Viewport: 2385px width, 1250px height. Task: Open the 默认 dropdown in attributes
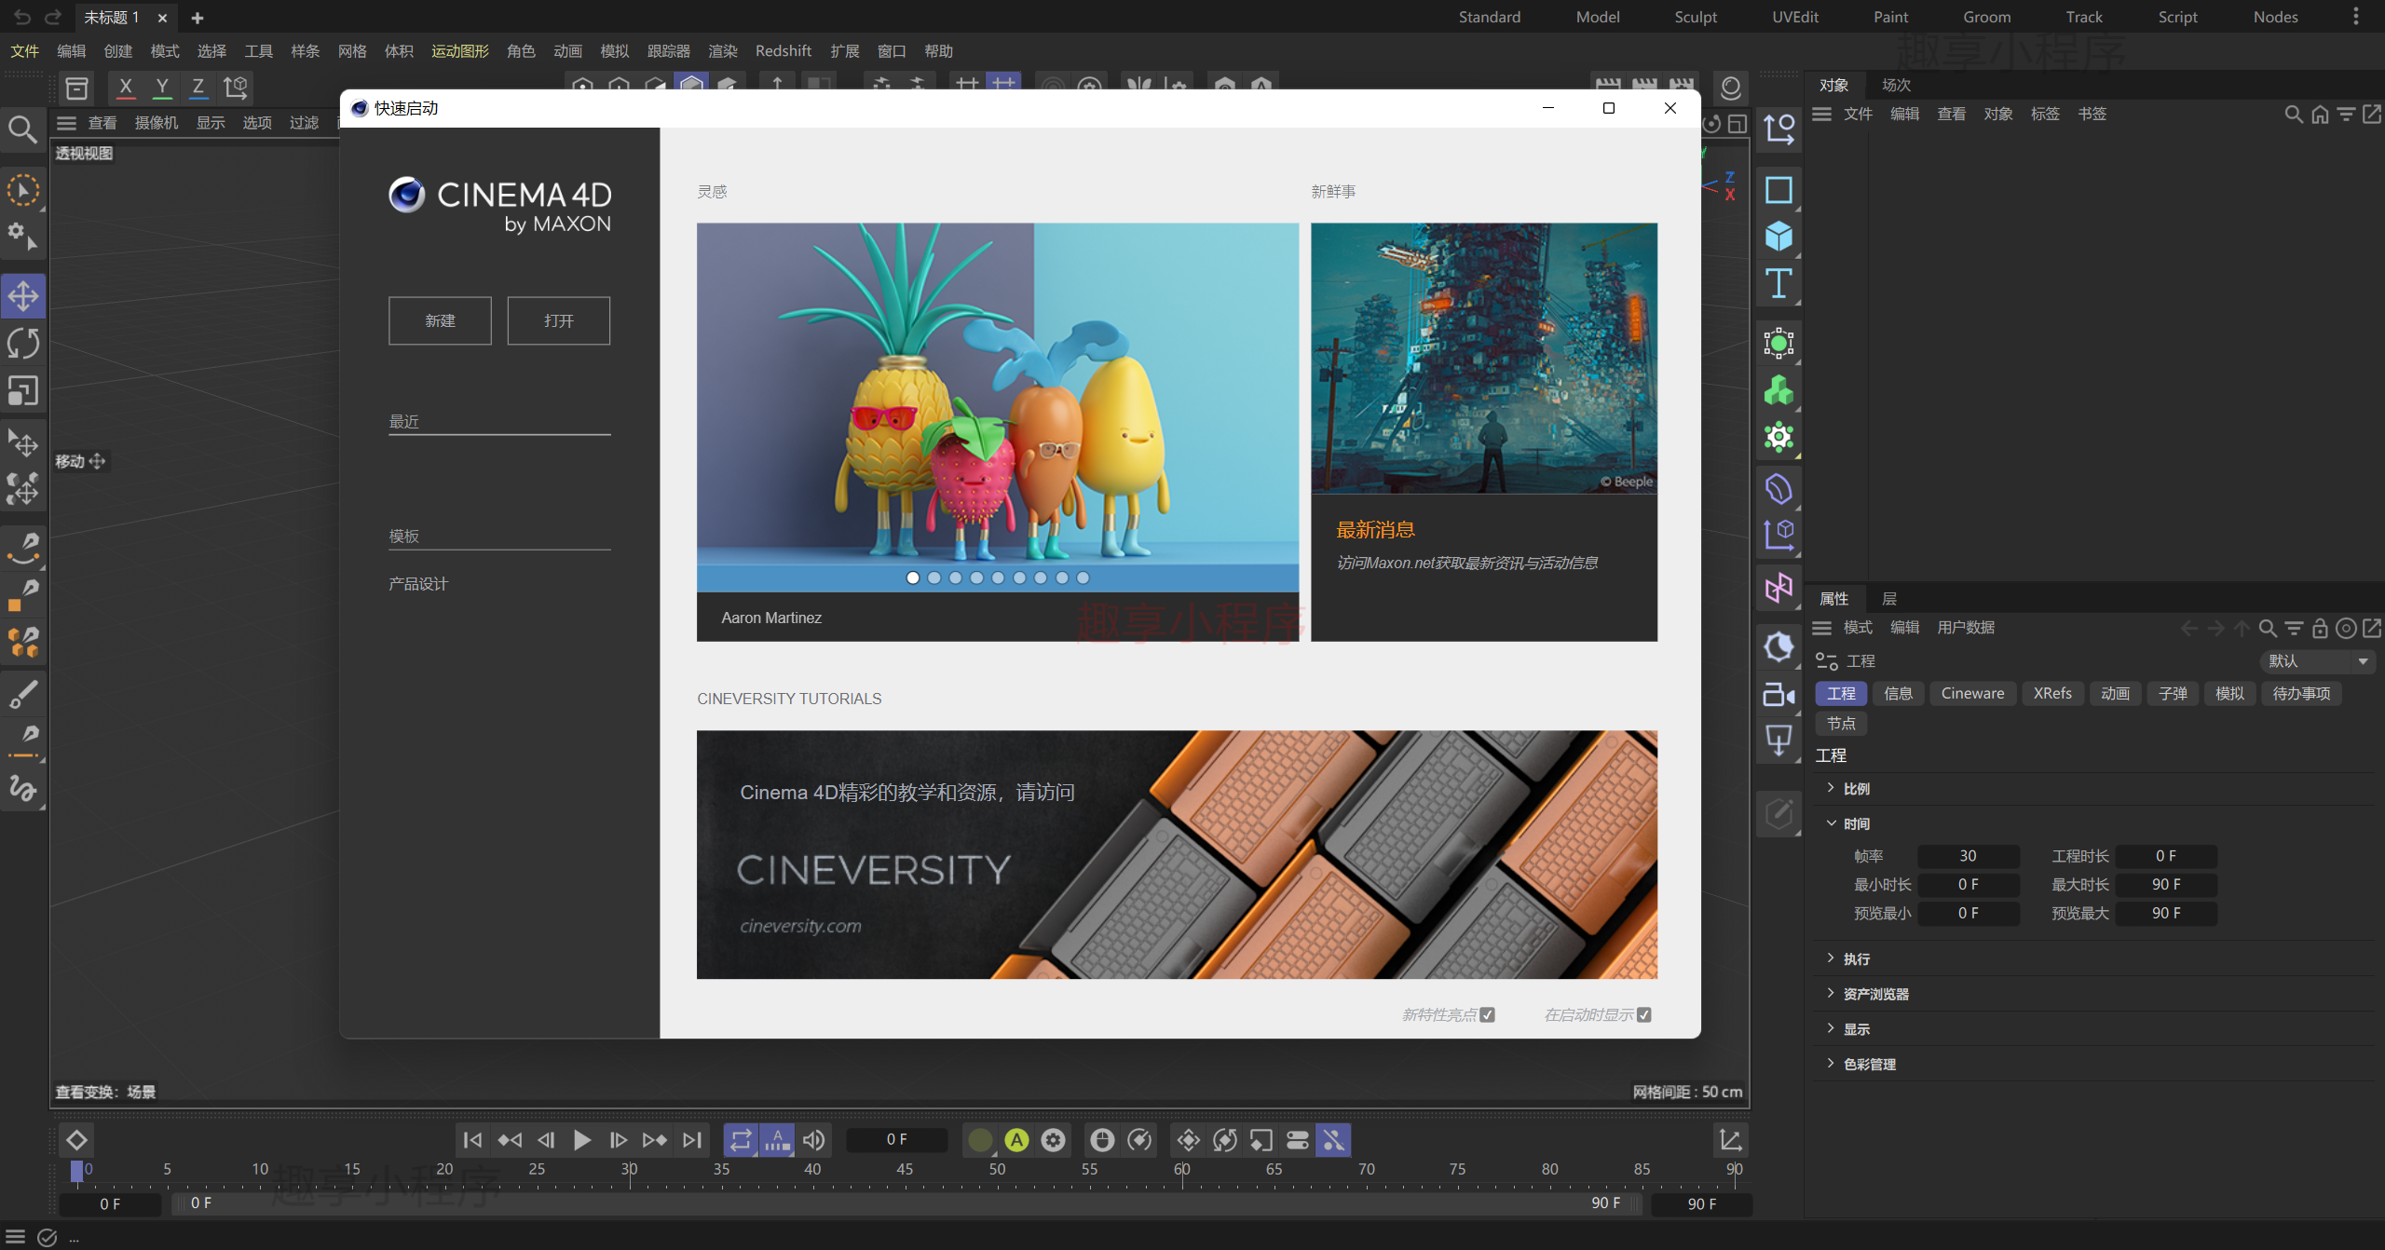2318,661
